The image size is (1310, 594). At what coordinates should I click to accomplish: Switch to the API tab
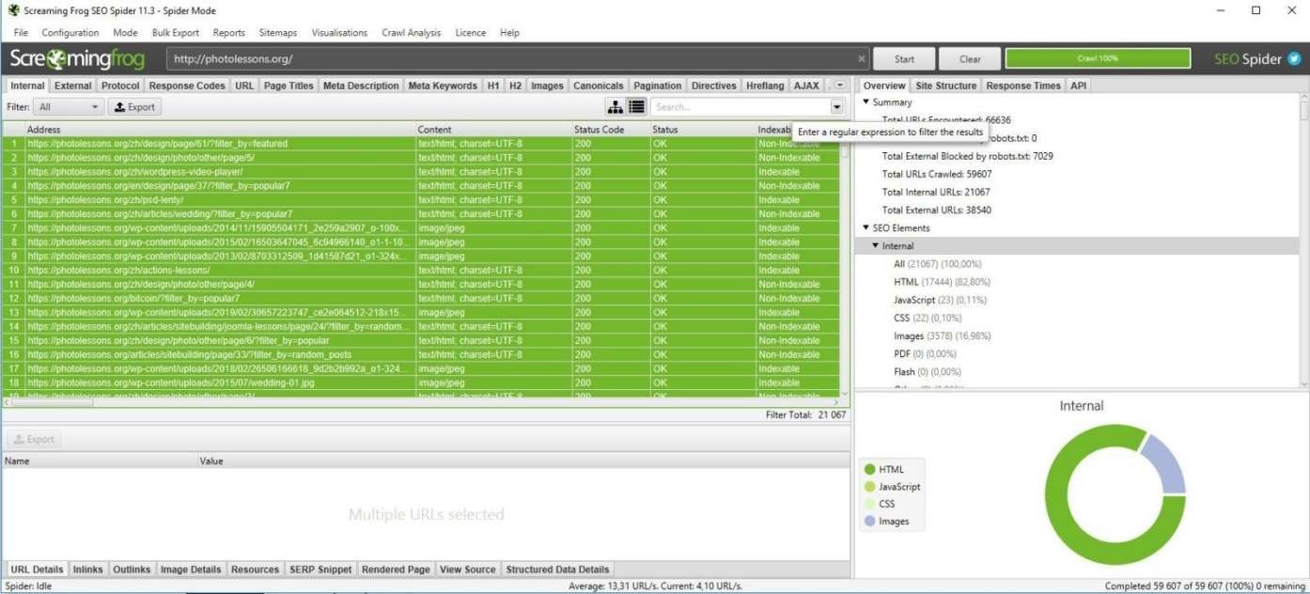(1079, 86)
